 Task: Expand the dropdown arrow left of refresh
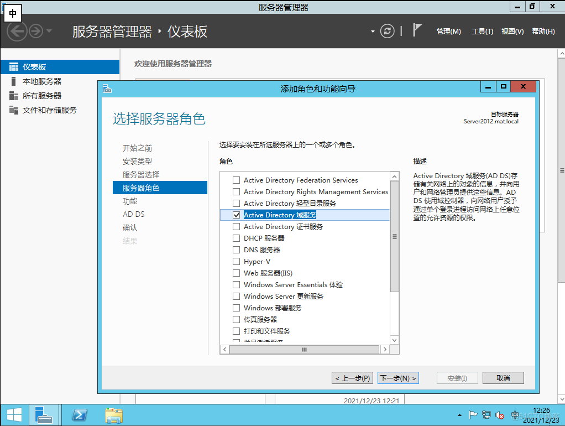pyautogui.click(x=373, y=32)
